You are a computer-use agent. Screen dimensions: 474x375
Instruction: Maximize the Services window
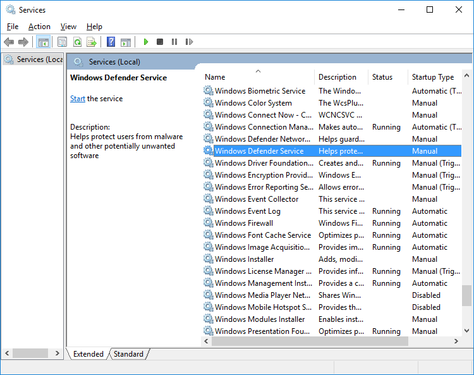pyautogui.click(x=430, y=9)
